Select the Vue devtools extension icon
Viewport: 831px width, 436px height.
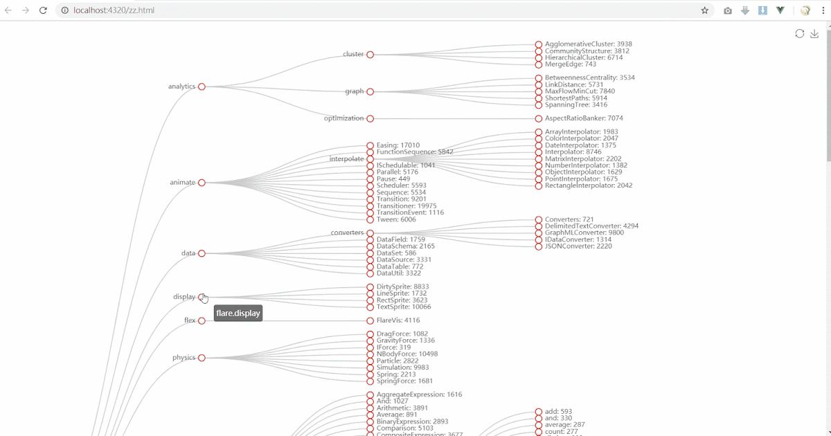pyautogui.click(x=780, y=10)
